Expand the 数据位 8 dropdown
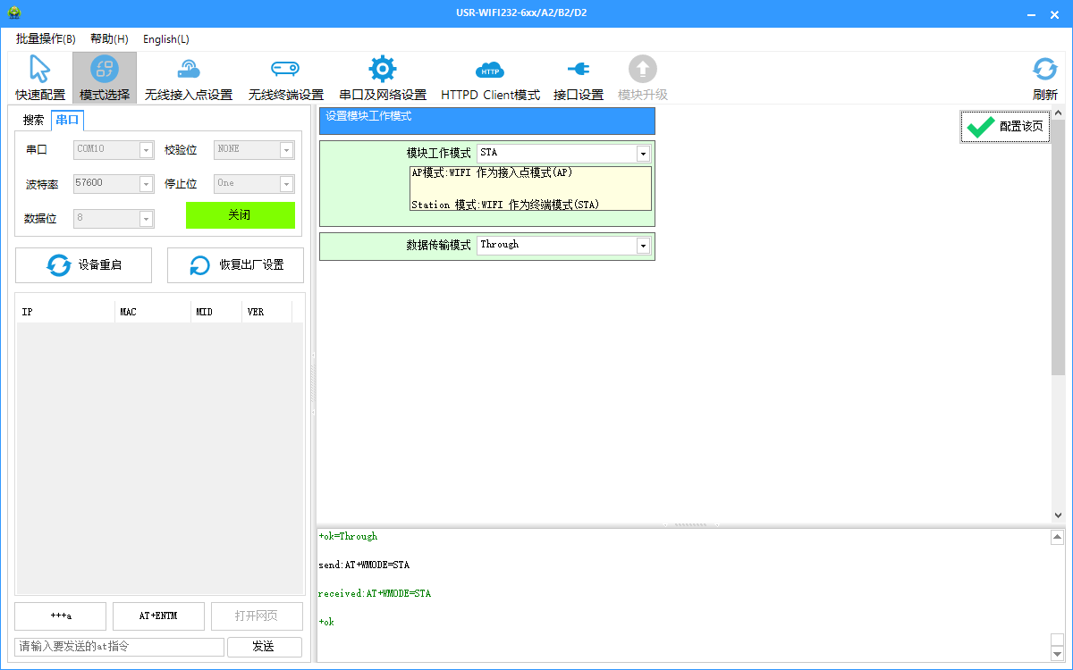Image resolution: width=1073 pixels, height=670 pixels. click(147, 218)
